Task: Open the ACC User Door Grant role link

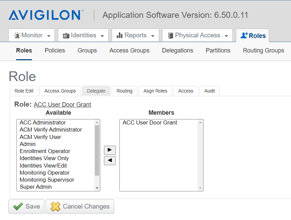Action: click(x=62, y=104)
